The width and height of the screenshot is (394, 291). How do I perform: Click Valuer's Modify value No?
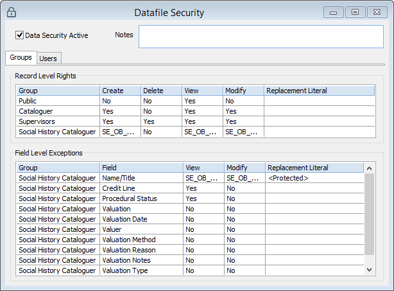(x=244, y=229)
